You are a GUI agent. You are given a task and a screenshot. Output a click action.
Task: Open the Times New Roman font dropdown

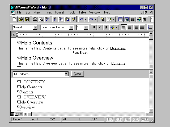tap(71, 27)
